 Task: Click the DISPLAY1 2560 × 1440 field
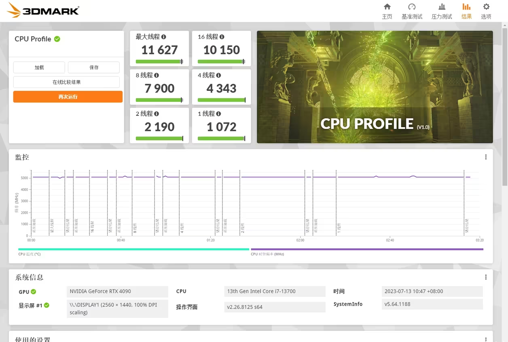coord(117,308)
